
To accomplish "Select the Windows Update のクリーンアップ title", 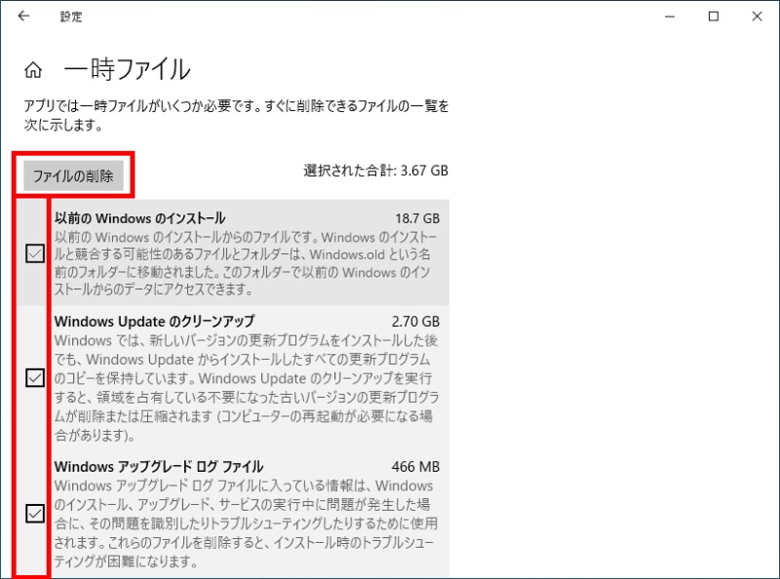I will (x=154, y=321).
